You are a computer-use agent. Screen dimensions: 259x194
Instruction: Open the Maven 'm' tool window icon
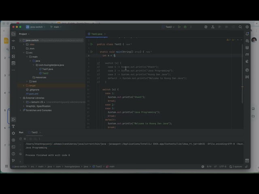pos(247,55)
